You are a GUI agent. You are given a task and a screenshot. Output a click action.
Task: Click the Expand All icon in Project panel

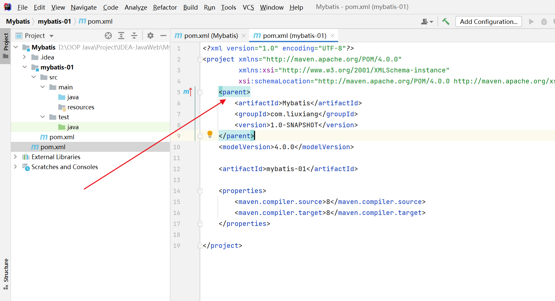pos(121,36)
